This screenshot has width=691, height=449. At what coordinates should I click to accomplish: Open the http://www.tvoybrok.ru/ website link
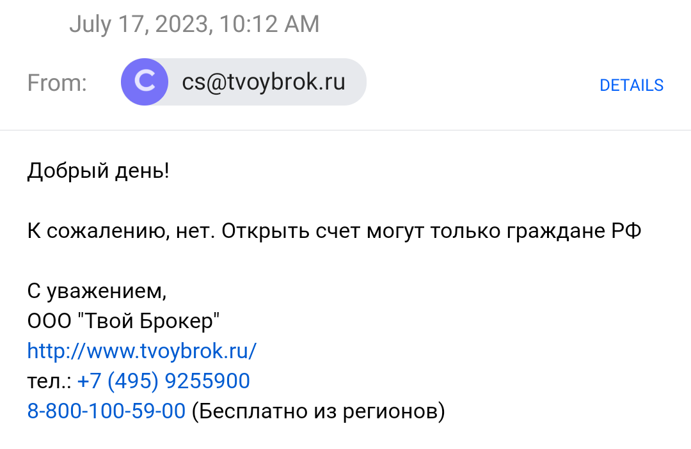(x=141, y=351)
